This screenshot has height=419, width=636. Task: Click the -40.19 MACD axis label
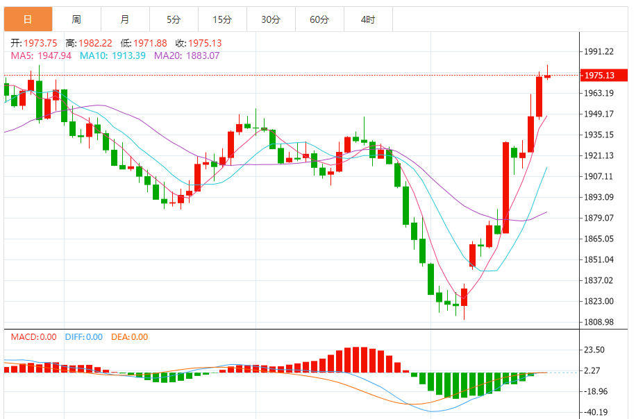pyautogui.click(x=596, y=413)
